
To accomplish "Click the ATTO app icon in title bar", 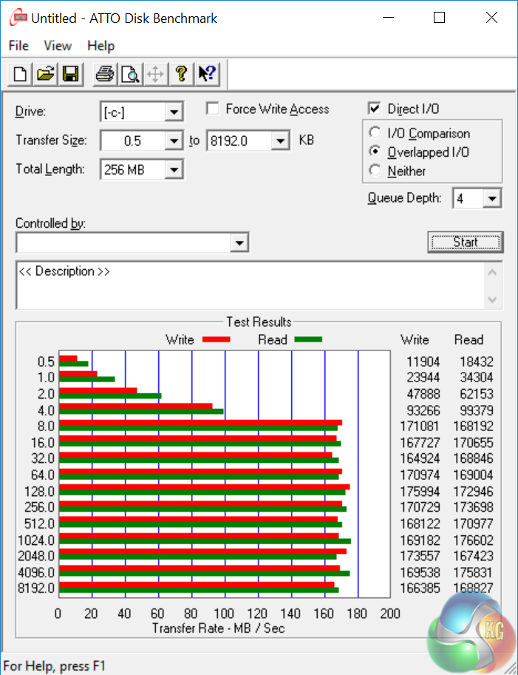I will tap(18, 18).
